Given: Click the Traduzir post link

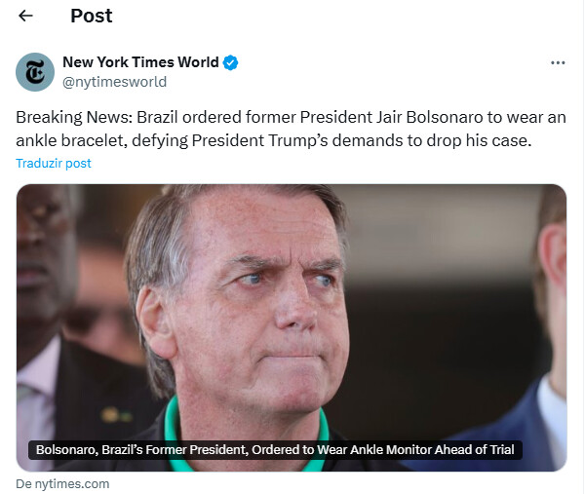Looking at the screenshot, I should coord(54,164).
